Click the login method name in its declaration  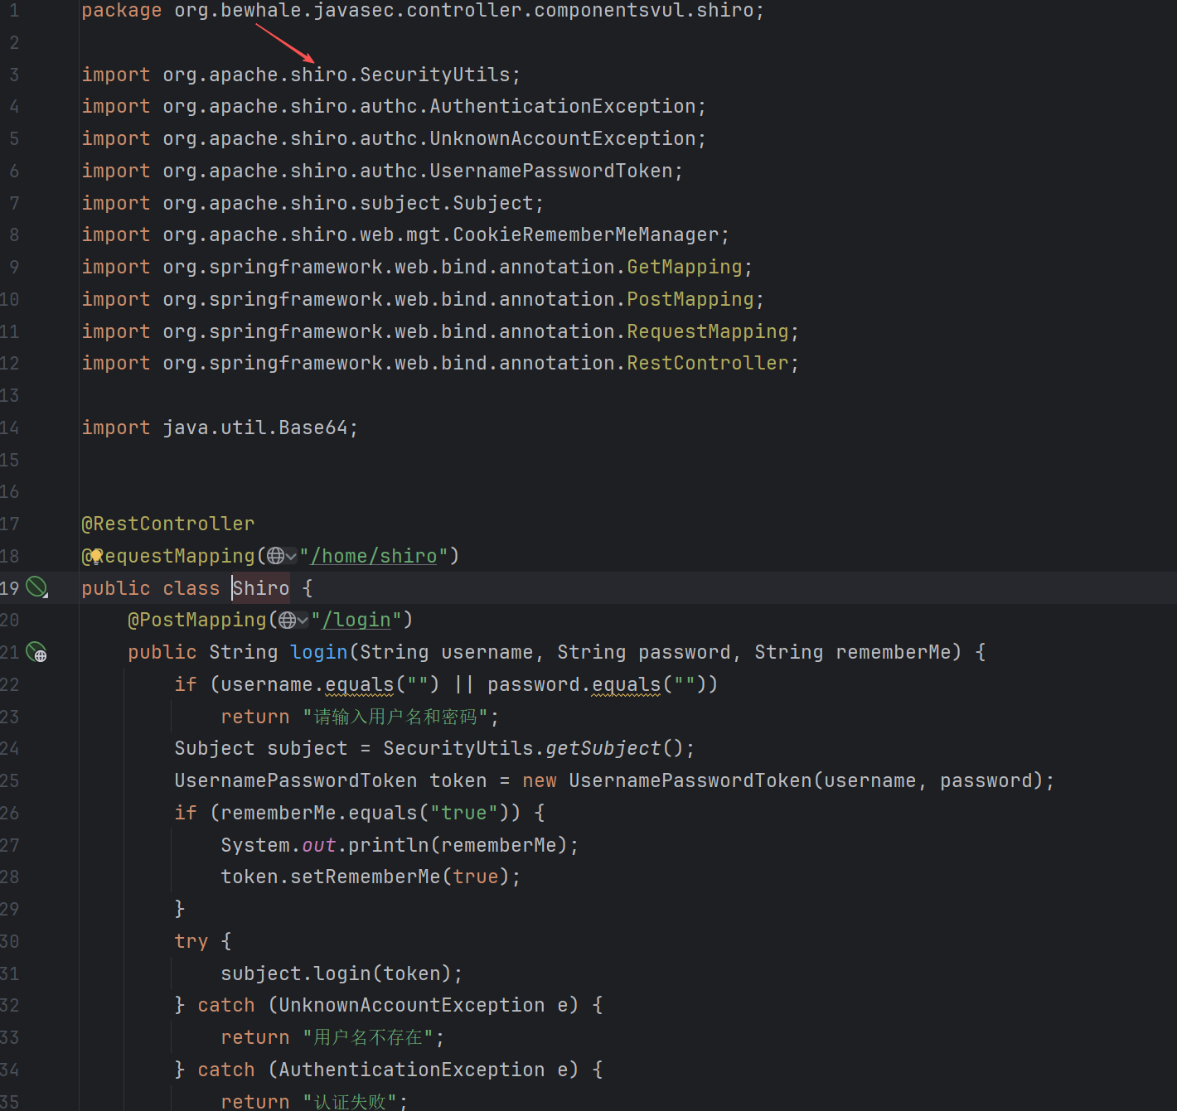tap(319, 652)
